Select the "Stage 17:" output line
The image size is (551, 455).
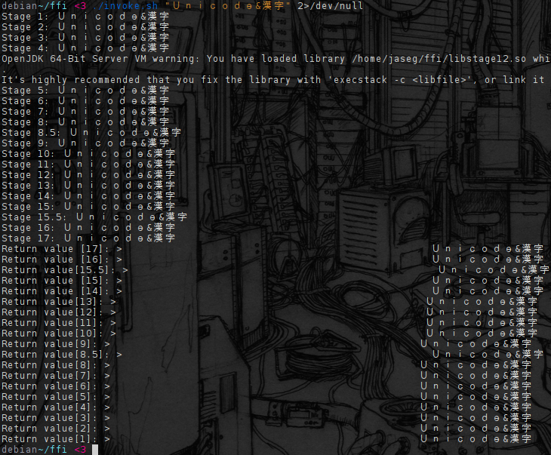point(88,238)
